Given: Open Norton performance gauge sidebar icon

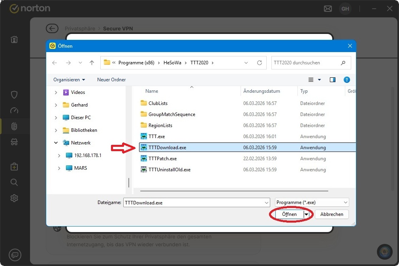Looking at the screenshot, I should (14, 111).
